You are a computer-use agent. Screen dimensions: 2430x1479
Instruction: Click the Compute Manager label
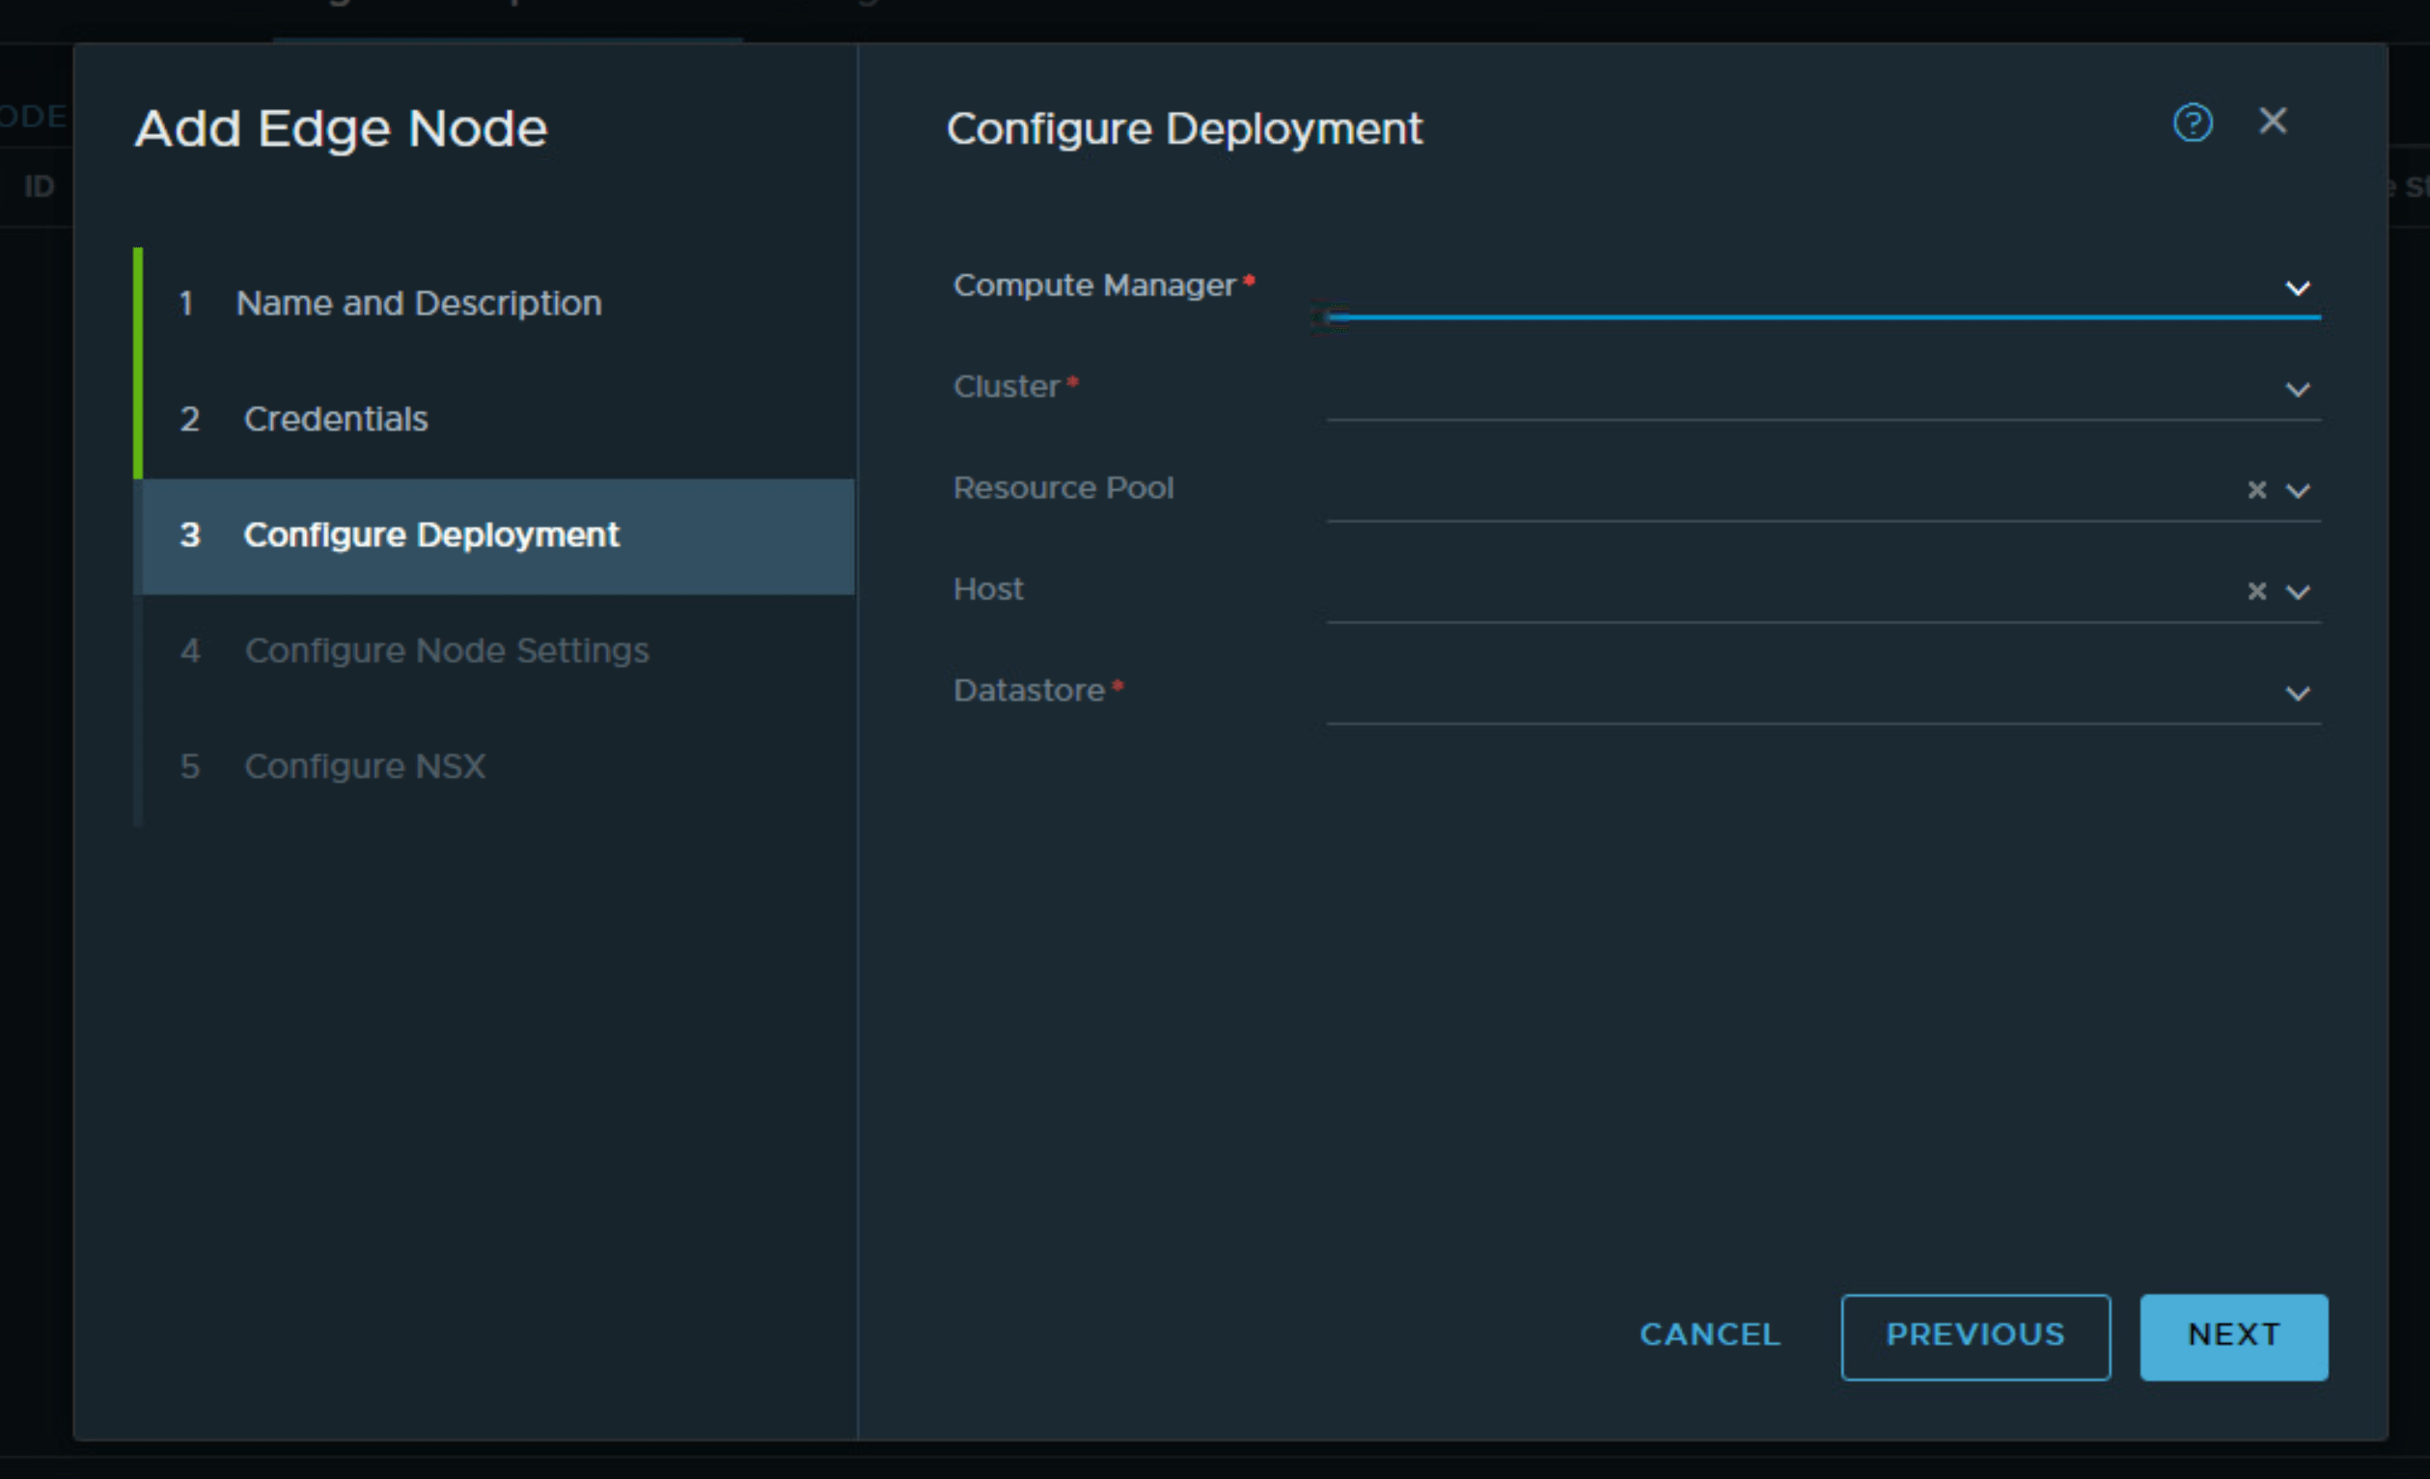point(1093,286)
